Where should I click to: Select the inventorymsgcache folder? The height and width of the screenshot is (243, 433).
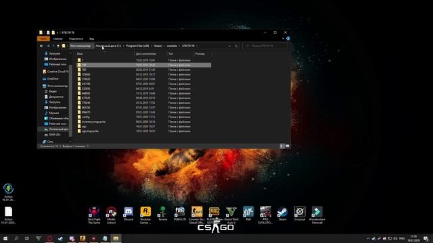tap(143, 122)
